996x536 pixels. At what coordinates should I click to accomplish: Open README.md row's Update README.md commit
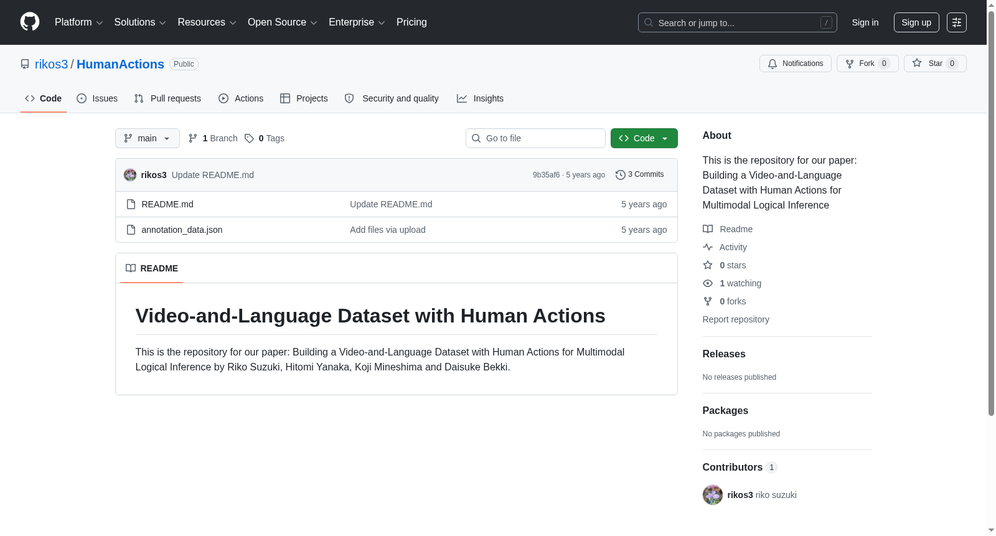tap(391, 204)
